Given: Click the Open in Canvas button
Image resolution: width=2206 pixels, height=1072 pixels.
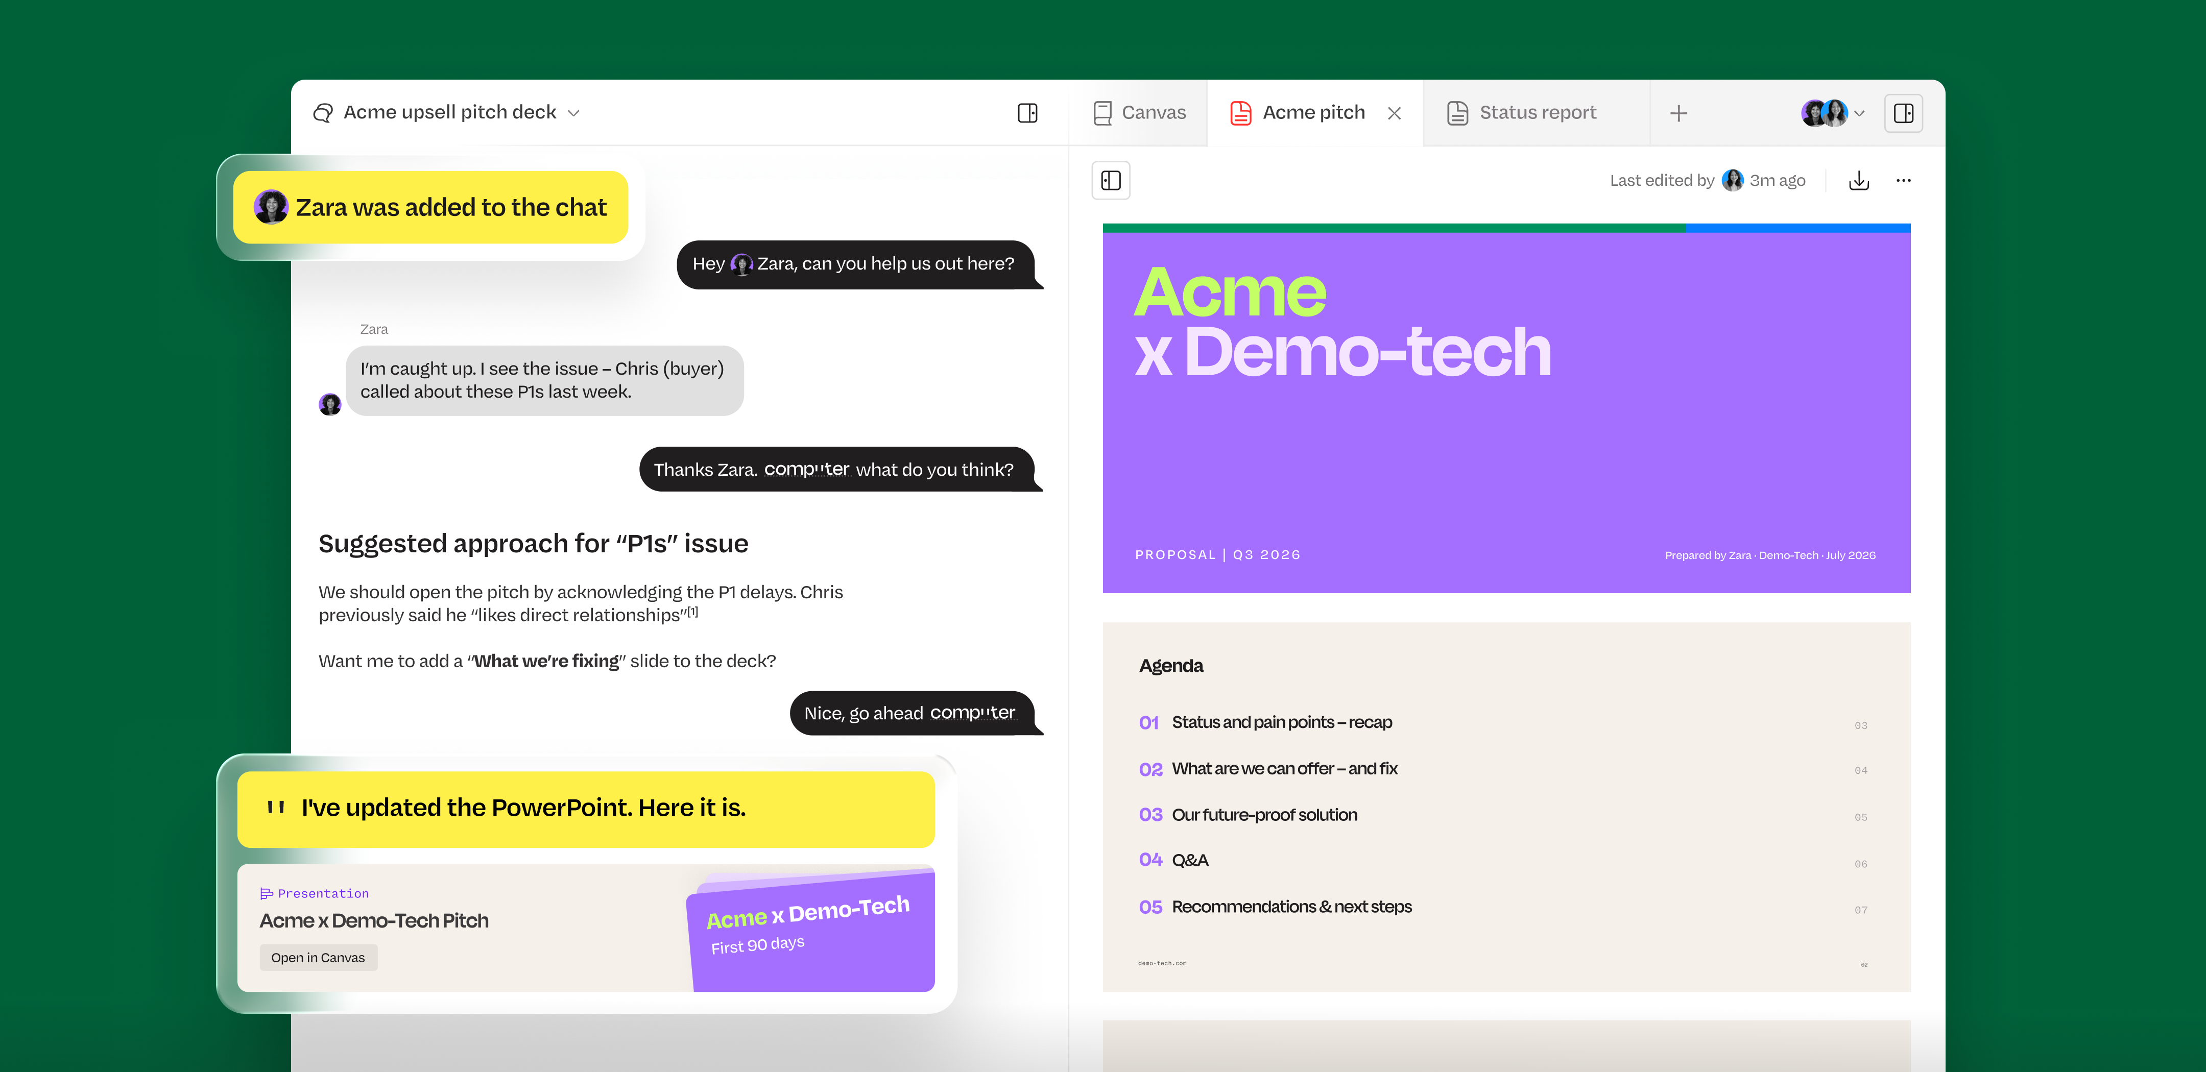Looking at the screenshot, I should [318, 957].
